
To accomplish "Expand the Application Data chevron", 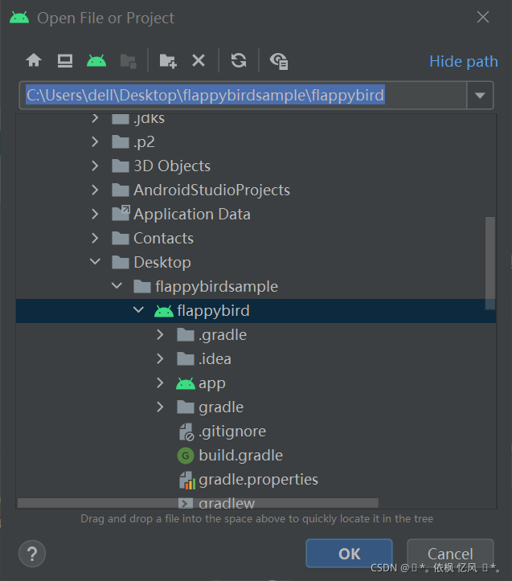I will (x=95, y=214).
